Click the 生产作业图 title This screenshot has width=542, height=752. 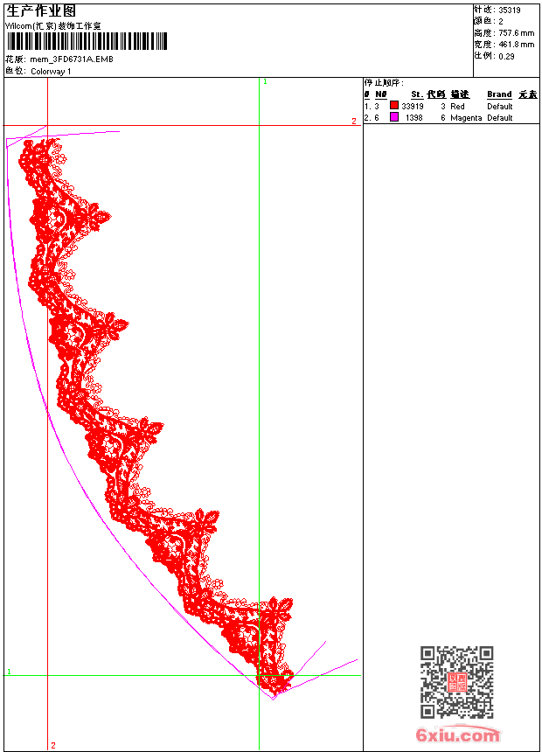[x=41, y=11]
